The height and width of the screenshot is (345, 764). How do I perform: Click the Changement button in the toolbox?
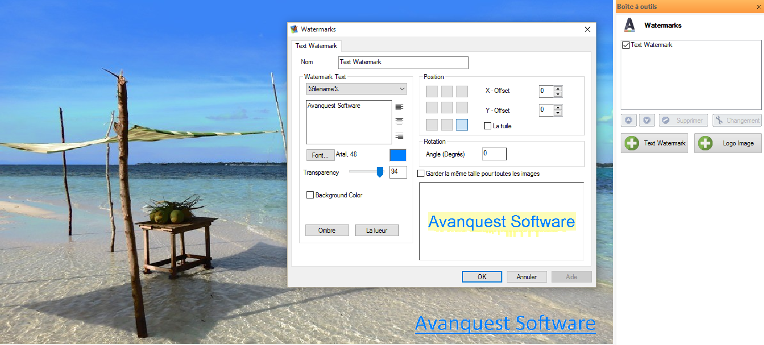click(737, 121)
